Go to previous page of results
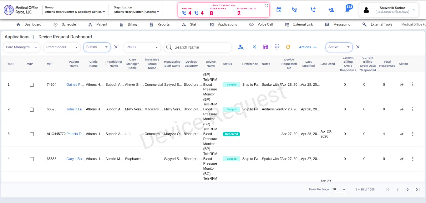This screenshot has height=203, width=426. pyautogui.click(x=398, y=190)
